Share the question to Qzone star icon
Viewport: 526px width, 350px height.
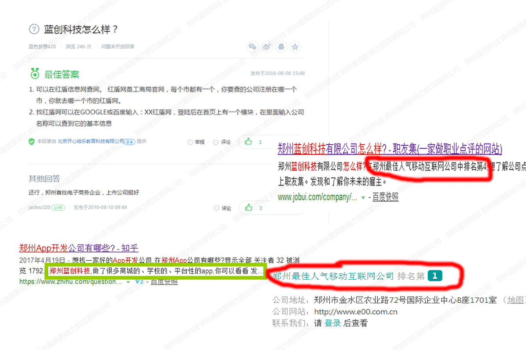(x=295, y=46)
